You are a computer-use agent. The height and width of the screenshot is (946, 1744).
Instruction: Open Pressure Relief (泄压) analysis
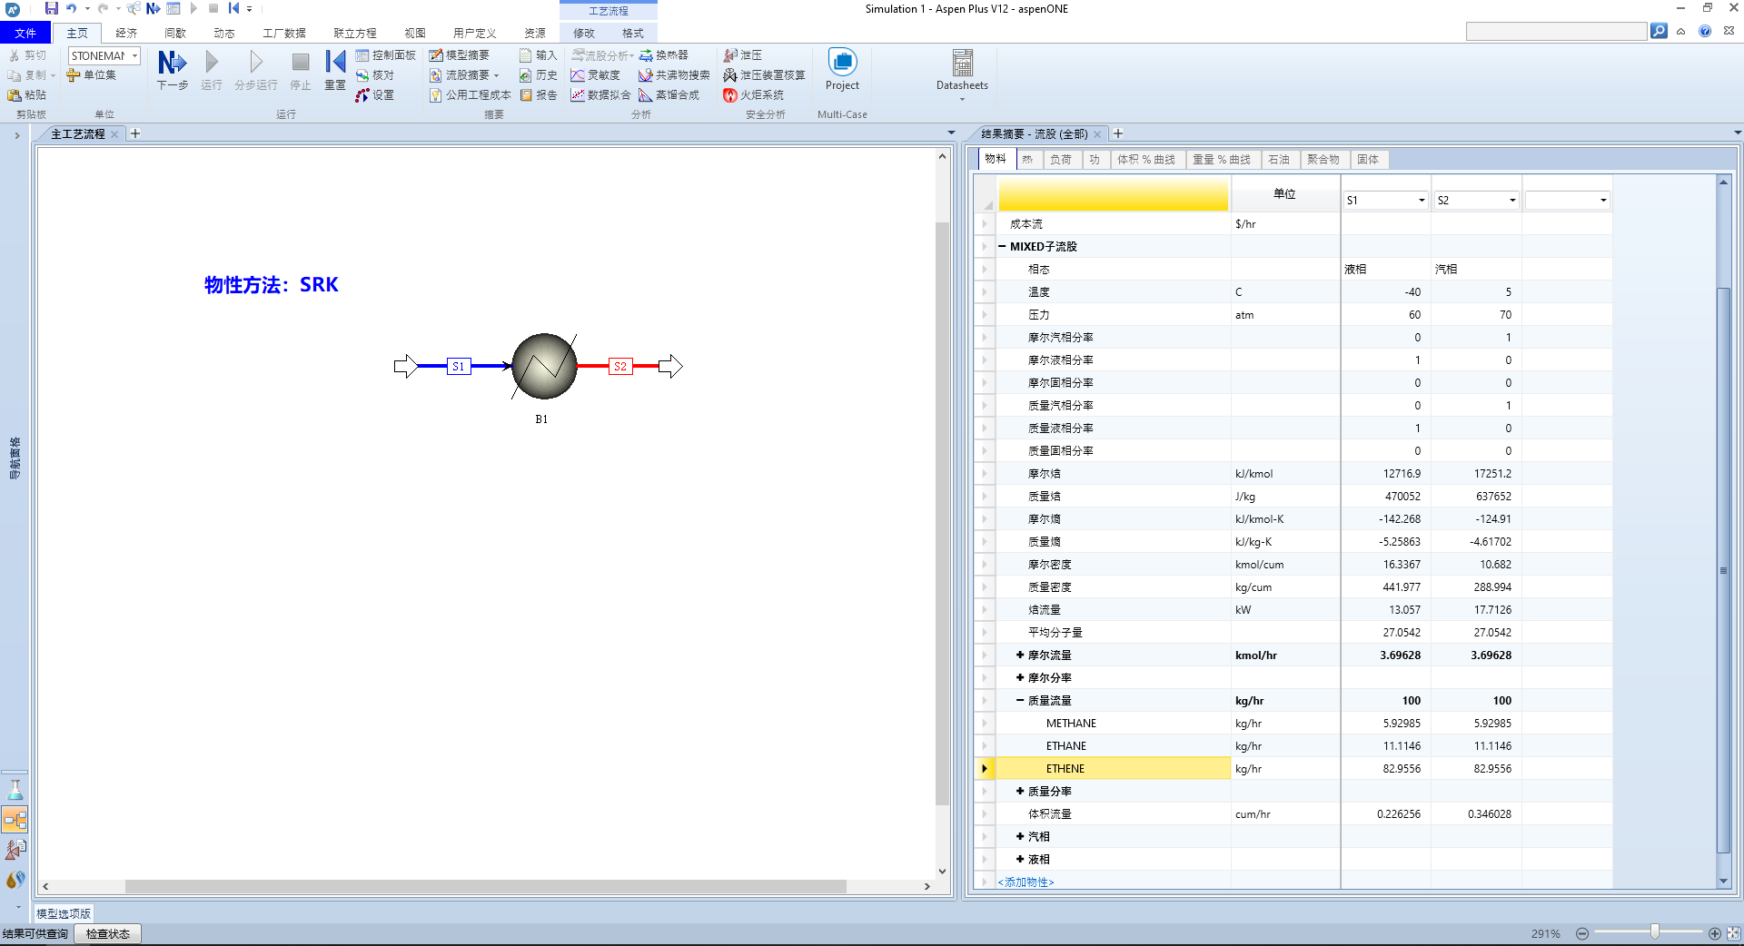tap(742, 55)
